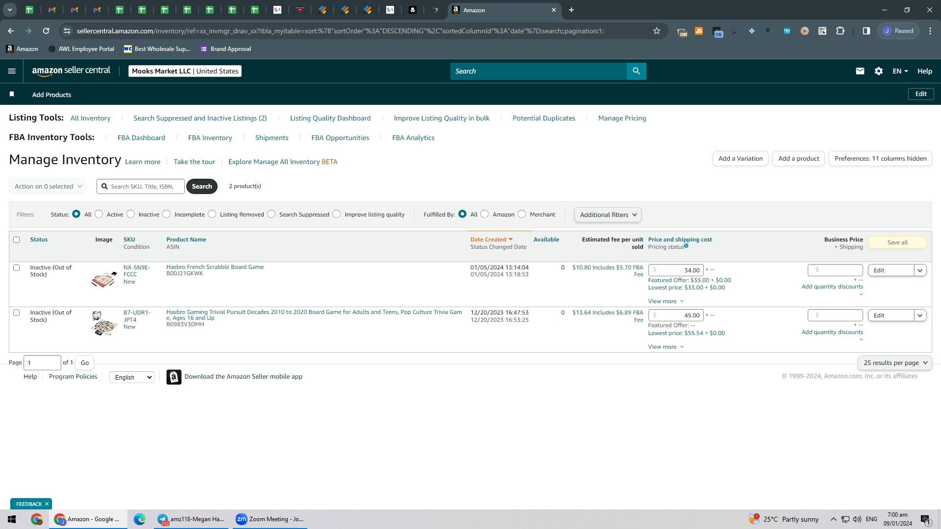This screenshot has height=529, width=941.
Task: Choose the Search Suppressed status filter
Action: point(272,214)
